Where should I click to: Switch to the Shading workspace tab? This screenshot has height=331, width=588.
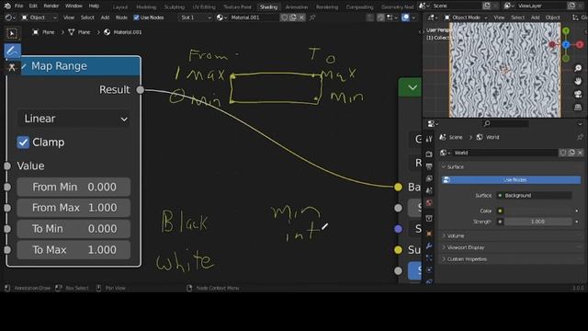pos(268,6)
